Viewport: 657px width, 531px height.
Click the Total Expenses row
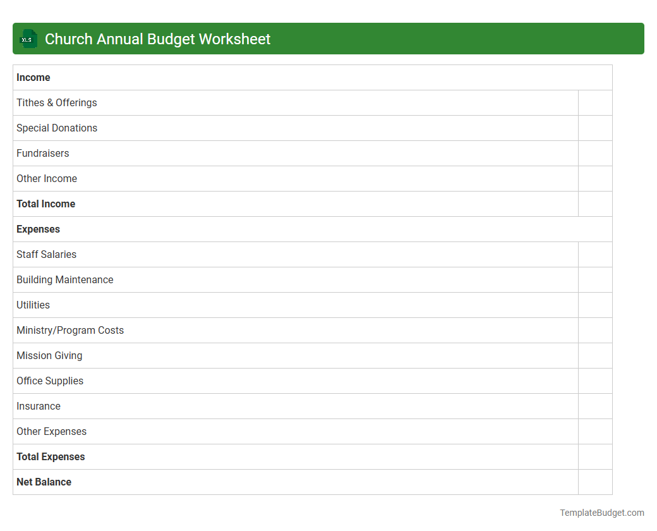point(51,456)
